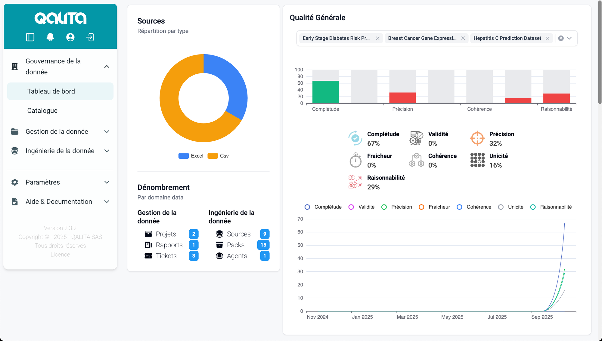This screenshot has height=341, width=602.
Task: Open notifications bell icon
Action: [50, 37]
